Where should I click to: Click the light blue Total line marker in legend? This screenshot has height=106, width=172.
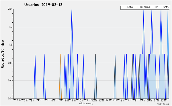tap(124, 7)
